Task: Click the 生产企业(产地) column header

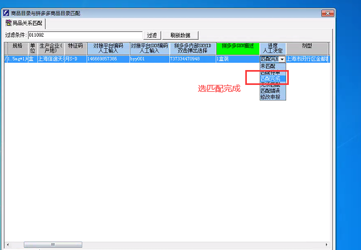Action: (x=51, y=49)
